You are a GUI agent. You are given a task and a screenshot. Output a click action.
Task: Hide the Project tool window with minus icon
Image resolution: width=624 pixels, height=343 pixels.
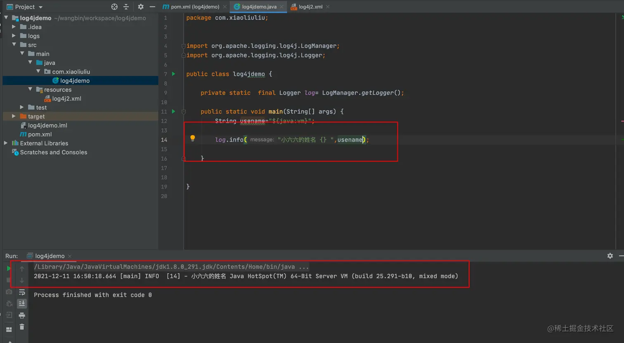[152, 7]
